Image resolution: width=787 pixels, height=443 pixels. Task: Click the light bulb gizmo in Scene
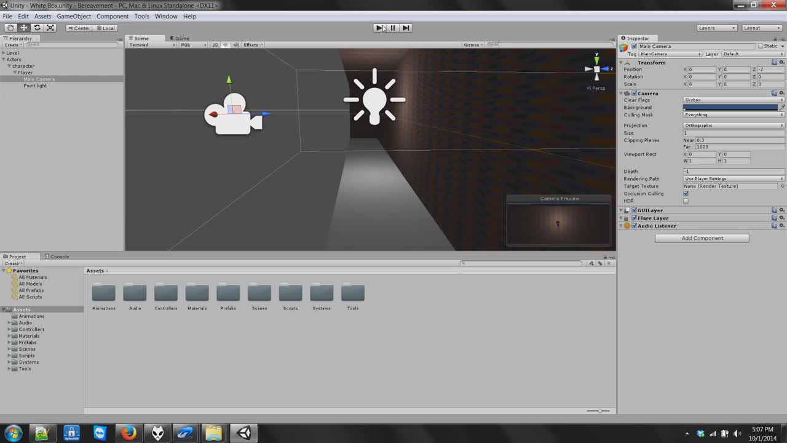point(374,97)
